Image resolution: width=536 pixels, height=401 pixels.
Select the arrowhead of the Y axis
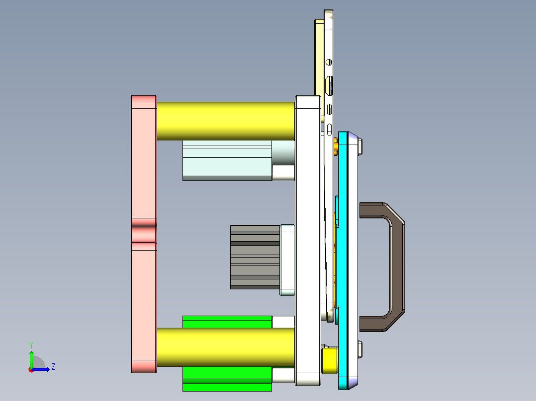click(x=31, y=352)
